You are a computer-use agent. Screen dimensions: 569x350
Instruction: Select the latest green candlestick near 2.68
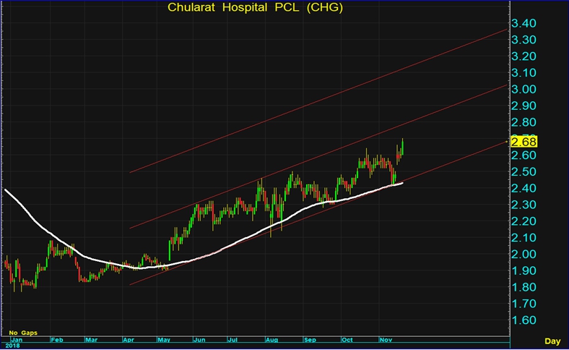[x=402, y=148]
